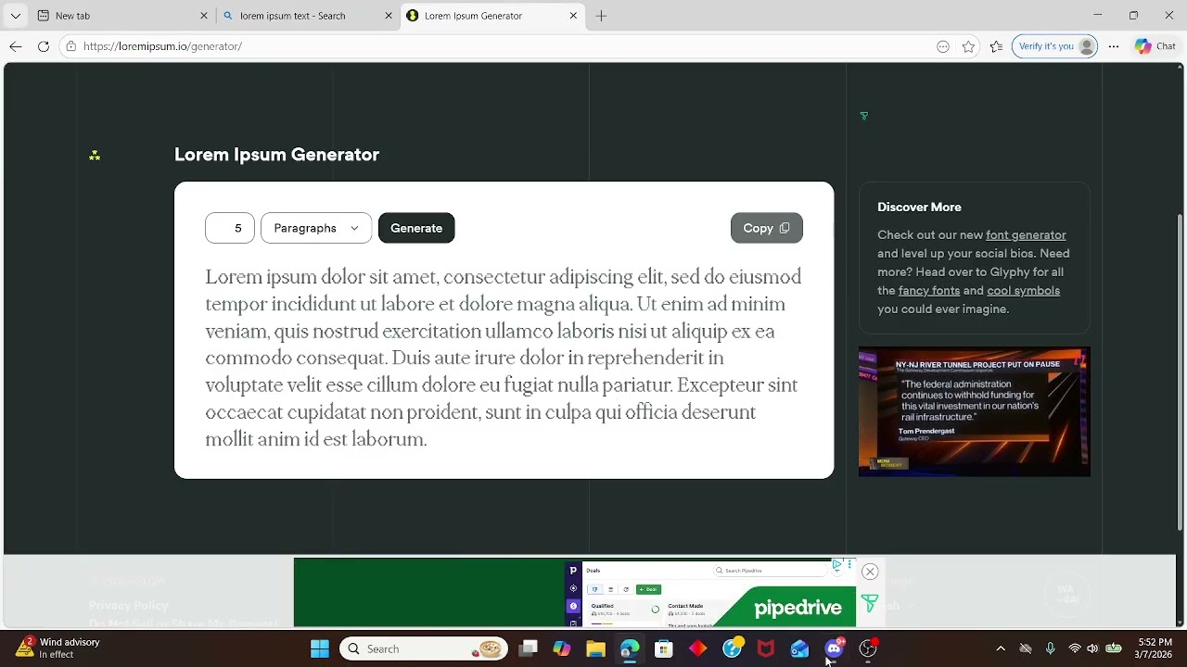
Task: Open File Explorer from taskbar
Action: [x=595, y=649]
